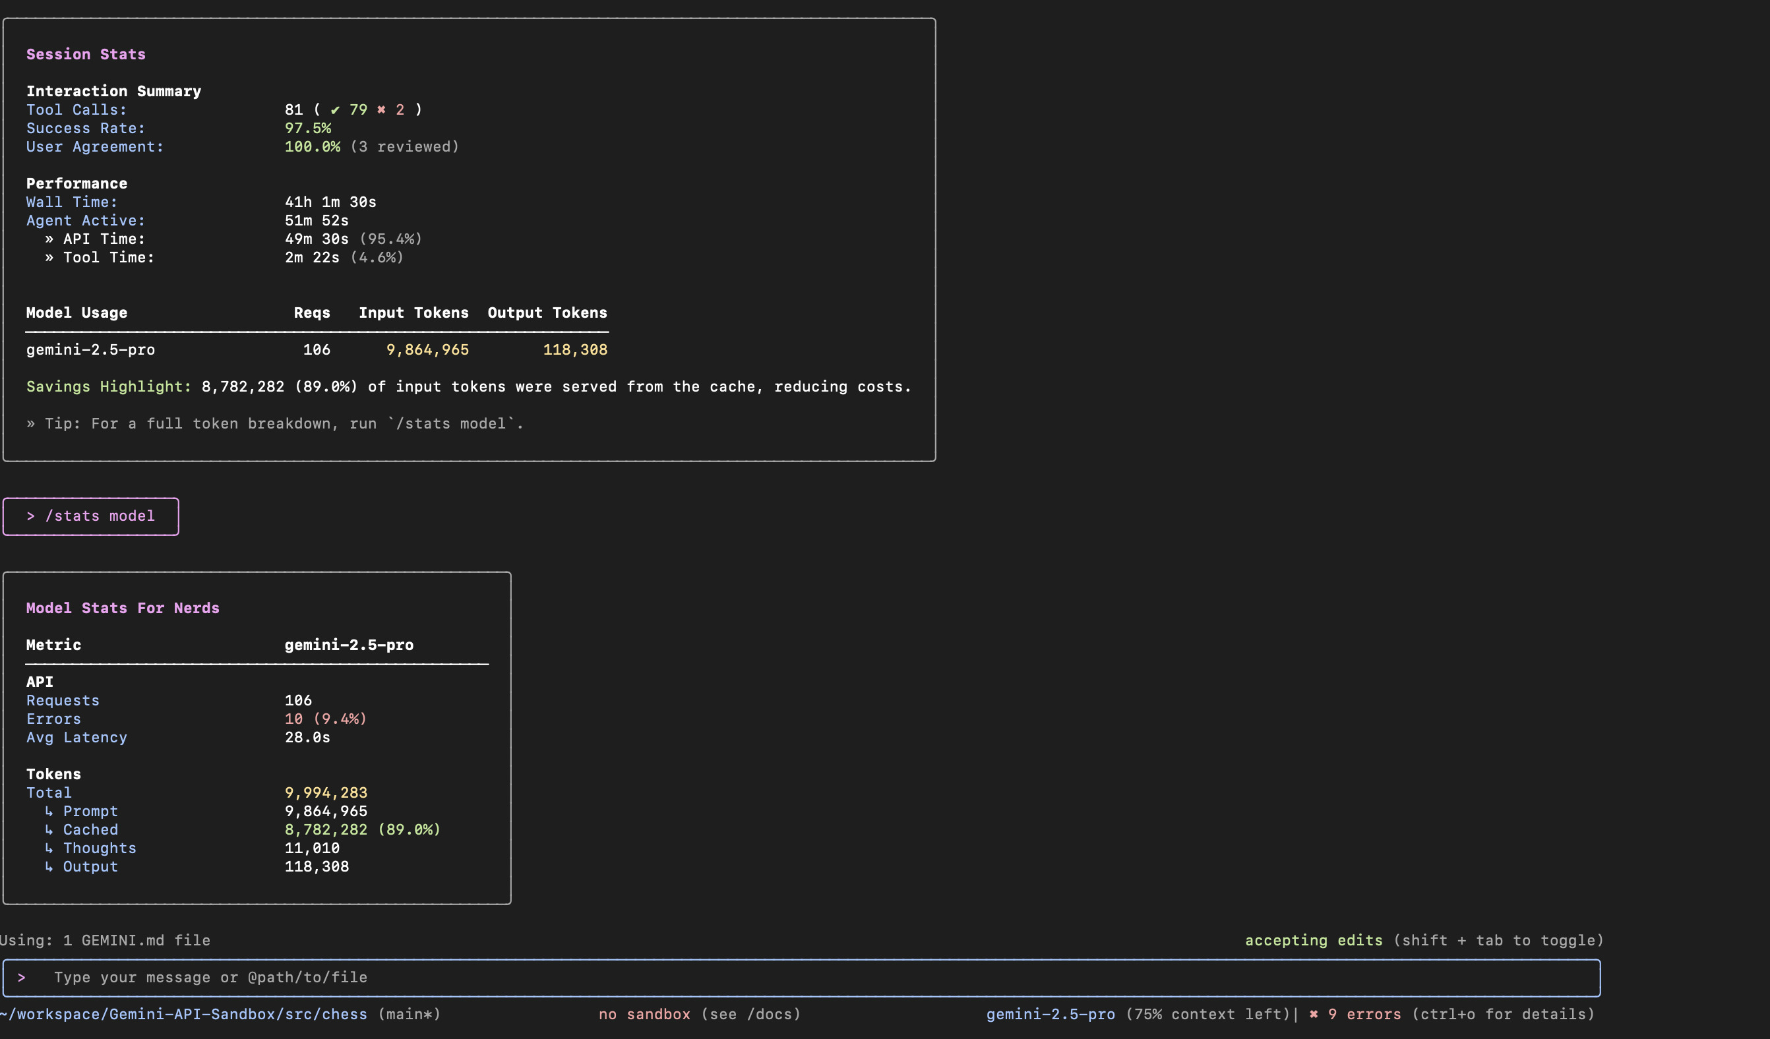Click the red cross beside 2 failed calls
Viewport: 1770px width, 1039px height.
click(x=381, y=109)
